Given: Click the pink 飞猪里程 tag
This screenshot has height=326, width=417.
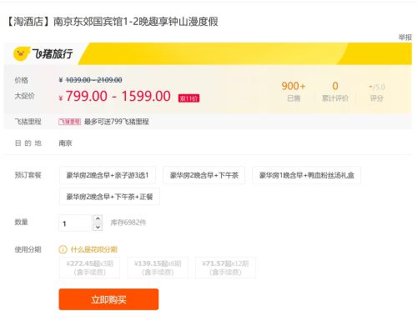Looking at the screenshot, I should pos(69,122).
